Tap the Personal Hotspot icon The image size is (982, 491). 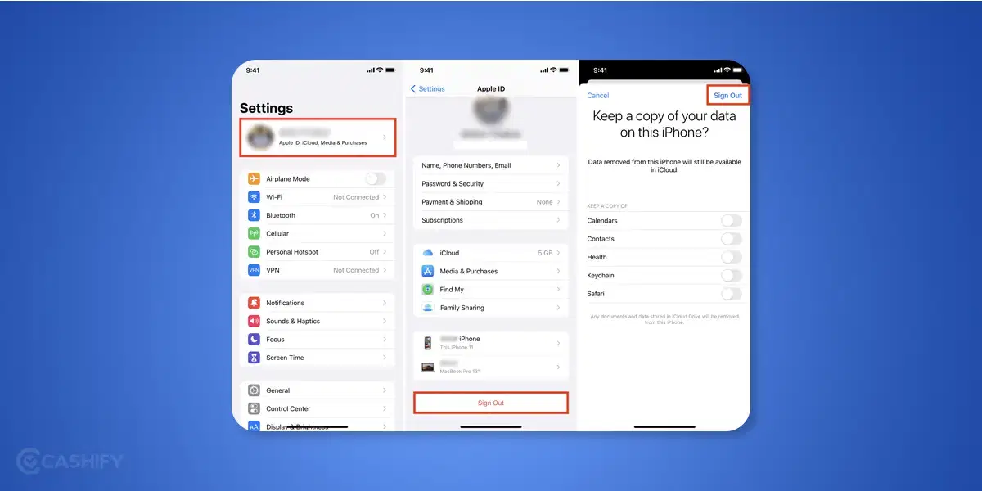[254, 252]
